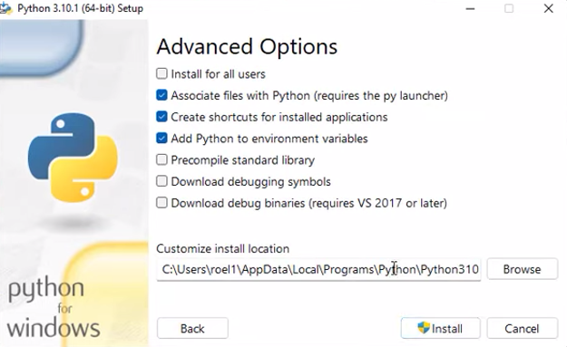Click the install location path field
Screen dimensions: 567x347
coord(318,269)
